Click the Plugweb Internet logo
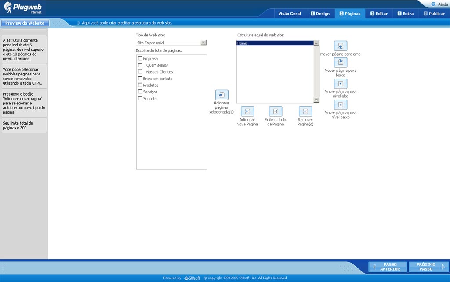This screenshot has height=282, width=450. point(23,8)
